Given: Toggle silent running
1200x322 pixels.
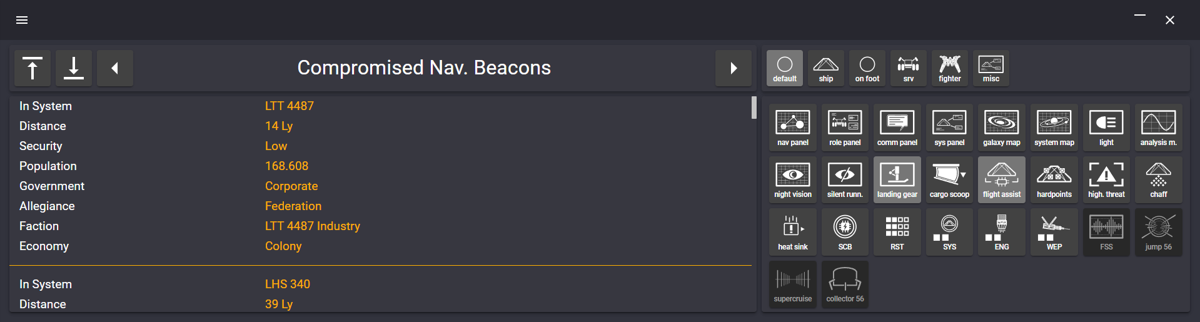Looking at the screenshot, I should [x=845, y=180].
